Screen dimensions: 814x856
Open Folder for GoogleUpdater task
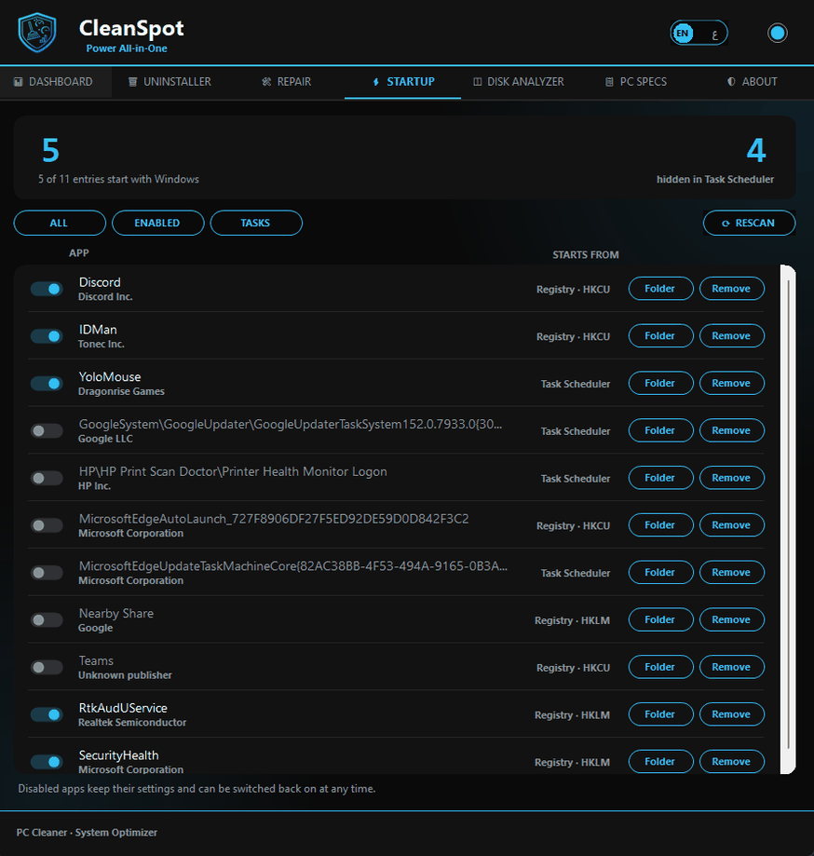click(x=660, y=430)
